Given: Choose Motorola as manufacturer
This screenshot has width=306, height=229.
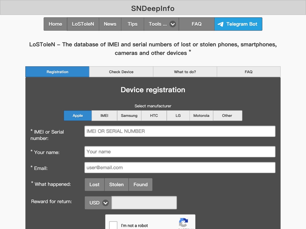Looking at the screenshot, I should [201, 116].
